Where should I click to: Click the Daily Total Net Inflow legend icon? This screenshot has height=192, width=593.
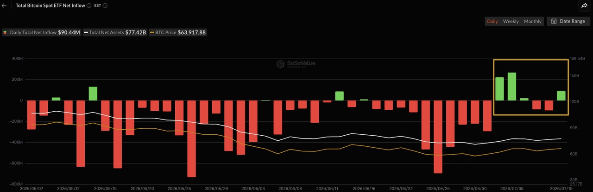click(5, 33)
